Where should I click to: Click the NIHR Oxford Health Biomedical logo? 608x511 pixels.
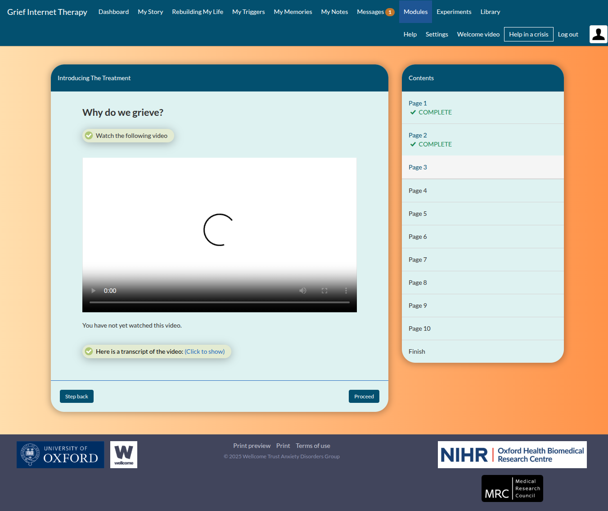click(512, 455)
